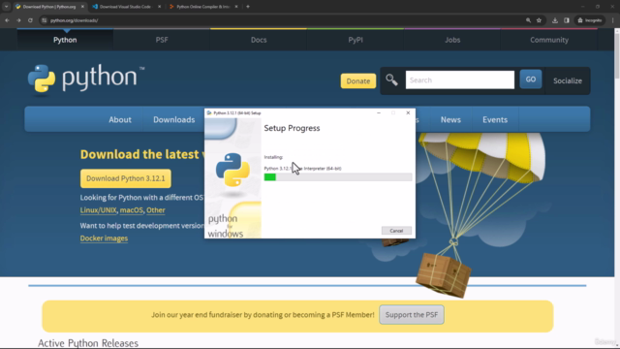Go back using the browser back arrow
620x349 pixels.
(7, 20)
